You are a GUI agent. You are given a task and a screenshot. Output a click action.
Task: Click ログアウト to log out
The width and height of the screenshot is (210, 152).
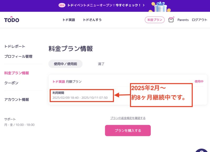199,20
